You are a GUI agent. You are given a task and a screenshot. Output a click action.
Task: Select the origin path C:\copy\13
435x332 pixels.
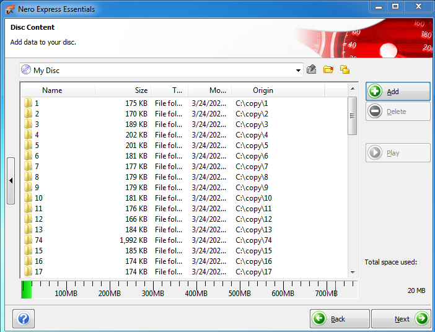[253, 230]
